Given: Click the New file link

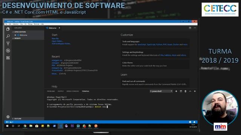Looking at the screenshot, I should [x=55, y=39].
